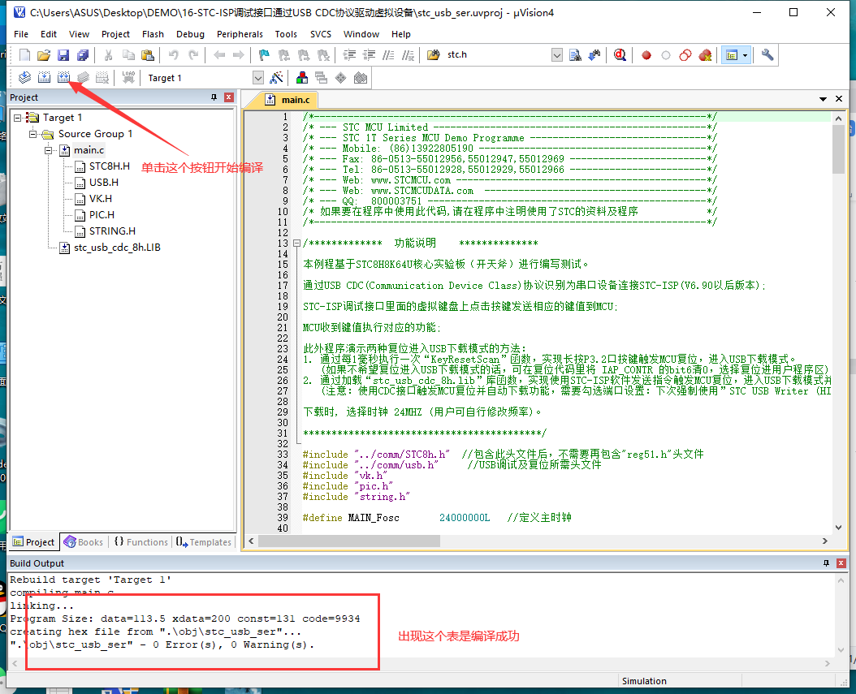Close the Project panel
The width and height of the screenshot is (856, 694).
(x=229, y=97)
